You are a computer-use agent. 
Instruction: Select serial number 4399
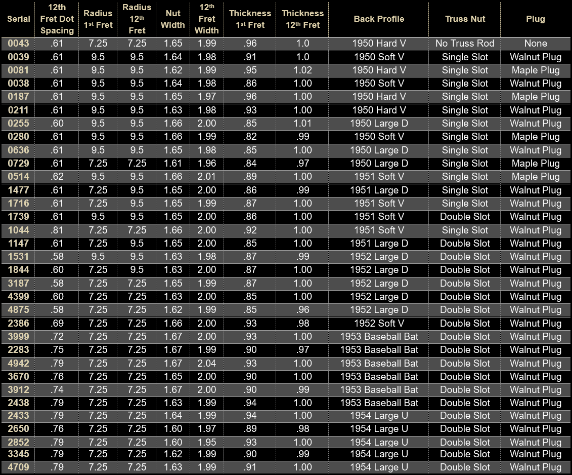(19, 296)
